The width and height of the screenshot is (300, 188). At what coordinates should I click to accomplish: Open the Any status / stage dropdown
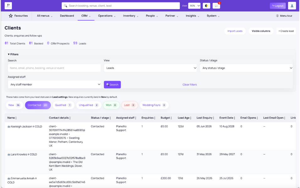[x=246, y=68]
